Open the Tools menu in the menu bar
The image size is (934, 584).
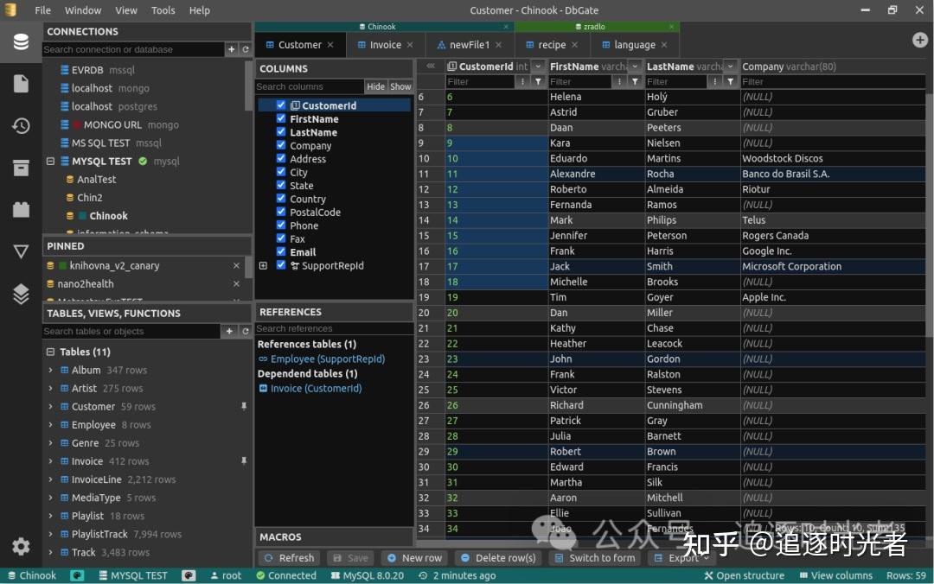point(163,10)
